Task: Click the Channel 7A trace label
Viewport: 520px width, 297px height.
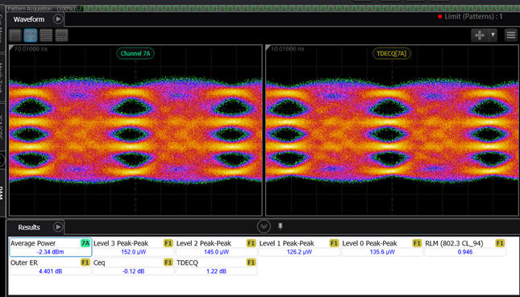Action: pyautogui.click(x=135, y=53)
